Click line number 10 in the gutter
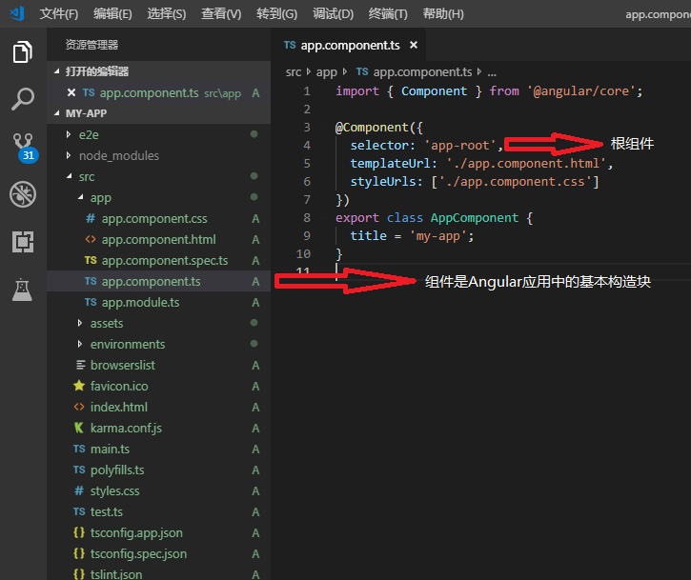Screen dimensions: 691x580 coord(303,253)
